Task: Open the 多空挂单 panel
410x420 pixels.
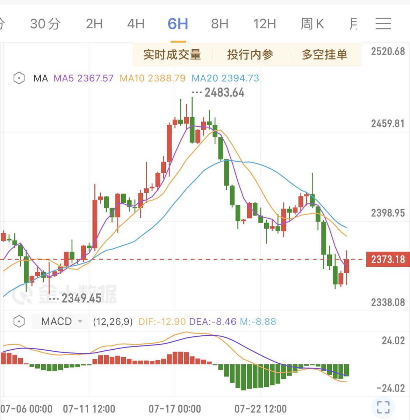Action: pyautogui.click(x=325, y=55)
